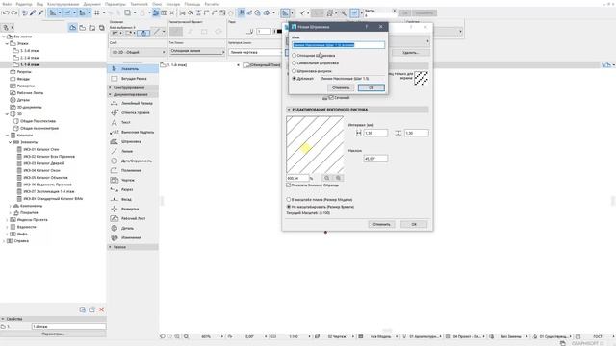Screen dimensions: 616x346
Task: Open the Документ menu
Action: pos(92,4)
